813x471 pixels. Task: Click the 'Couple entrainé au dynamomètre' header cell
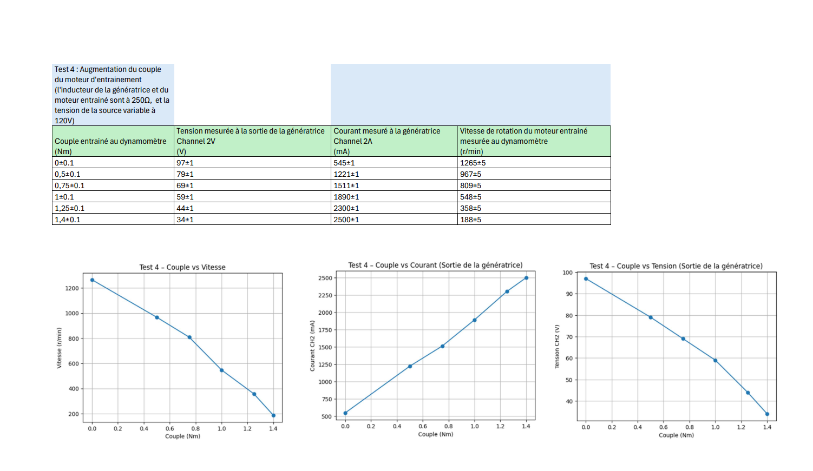point(113,141)
